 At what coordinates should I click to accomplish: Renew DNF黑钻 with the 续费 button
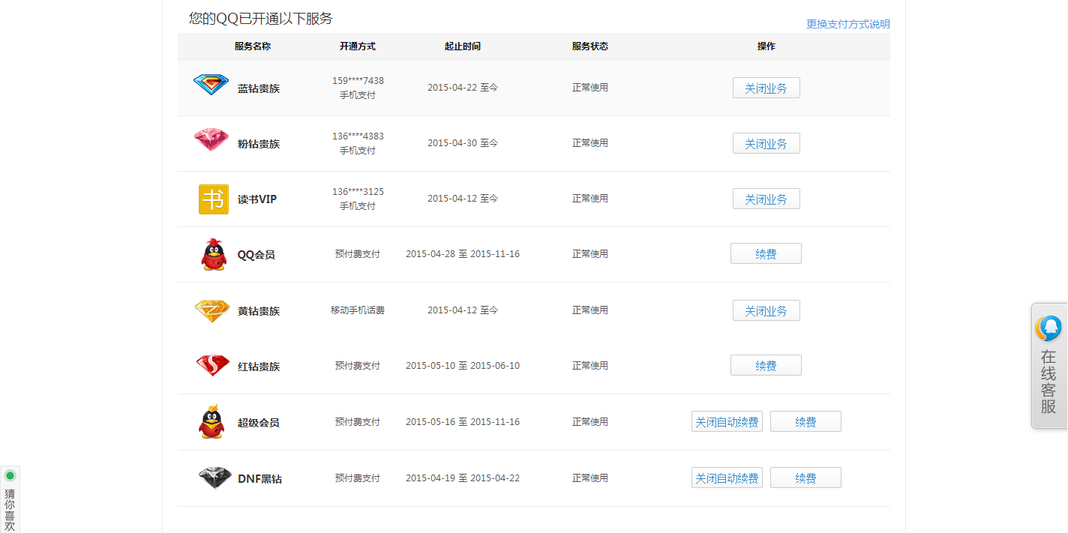click(x=805, y=478)
